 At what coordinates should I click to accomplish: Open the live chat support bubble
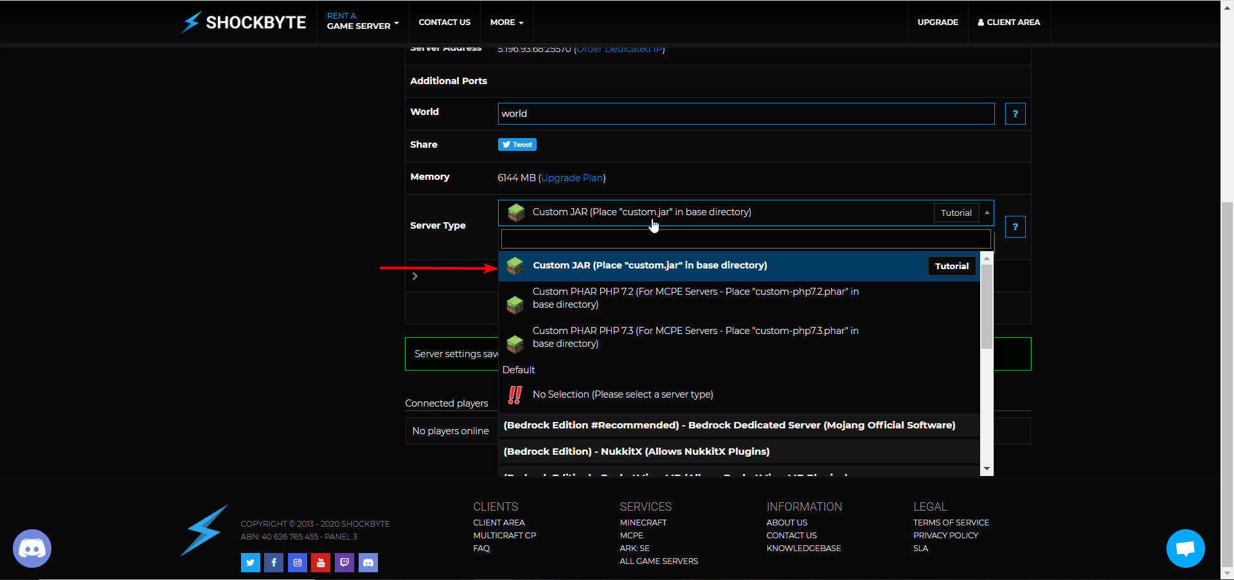point(1185,549)
